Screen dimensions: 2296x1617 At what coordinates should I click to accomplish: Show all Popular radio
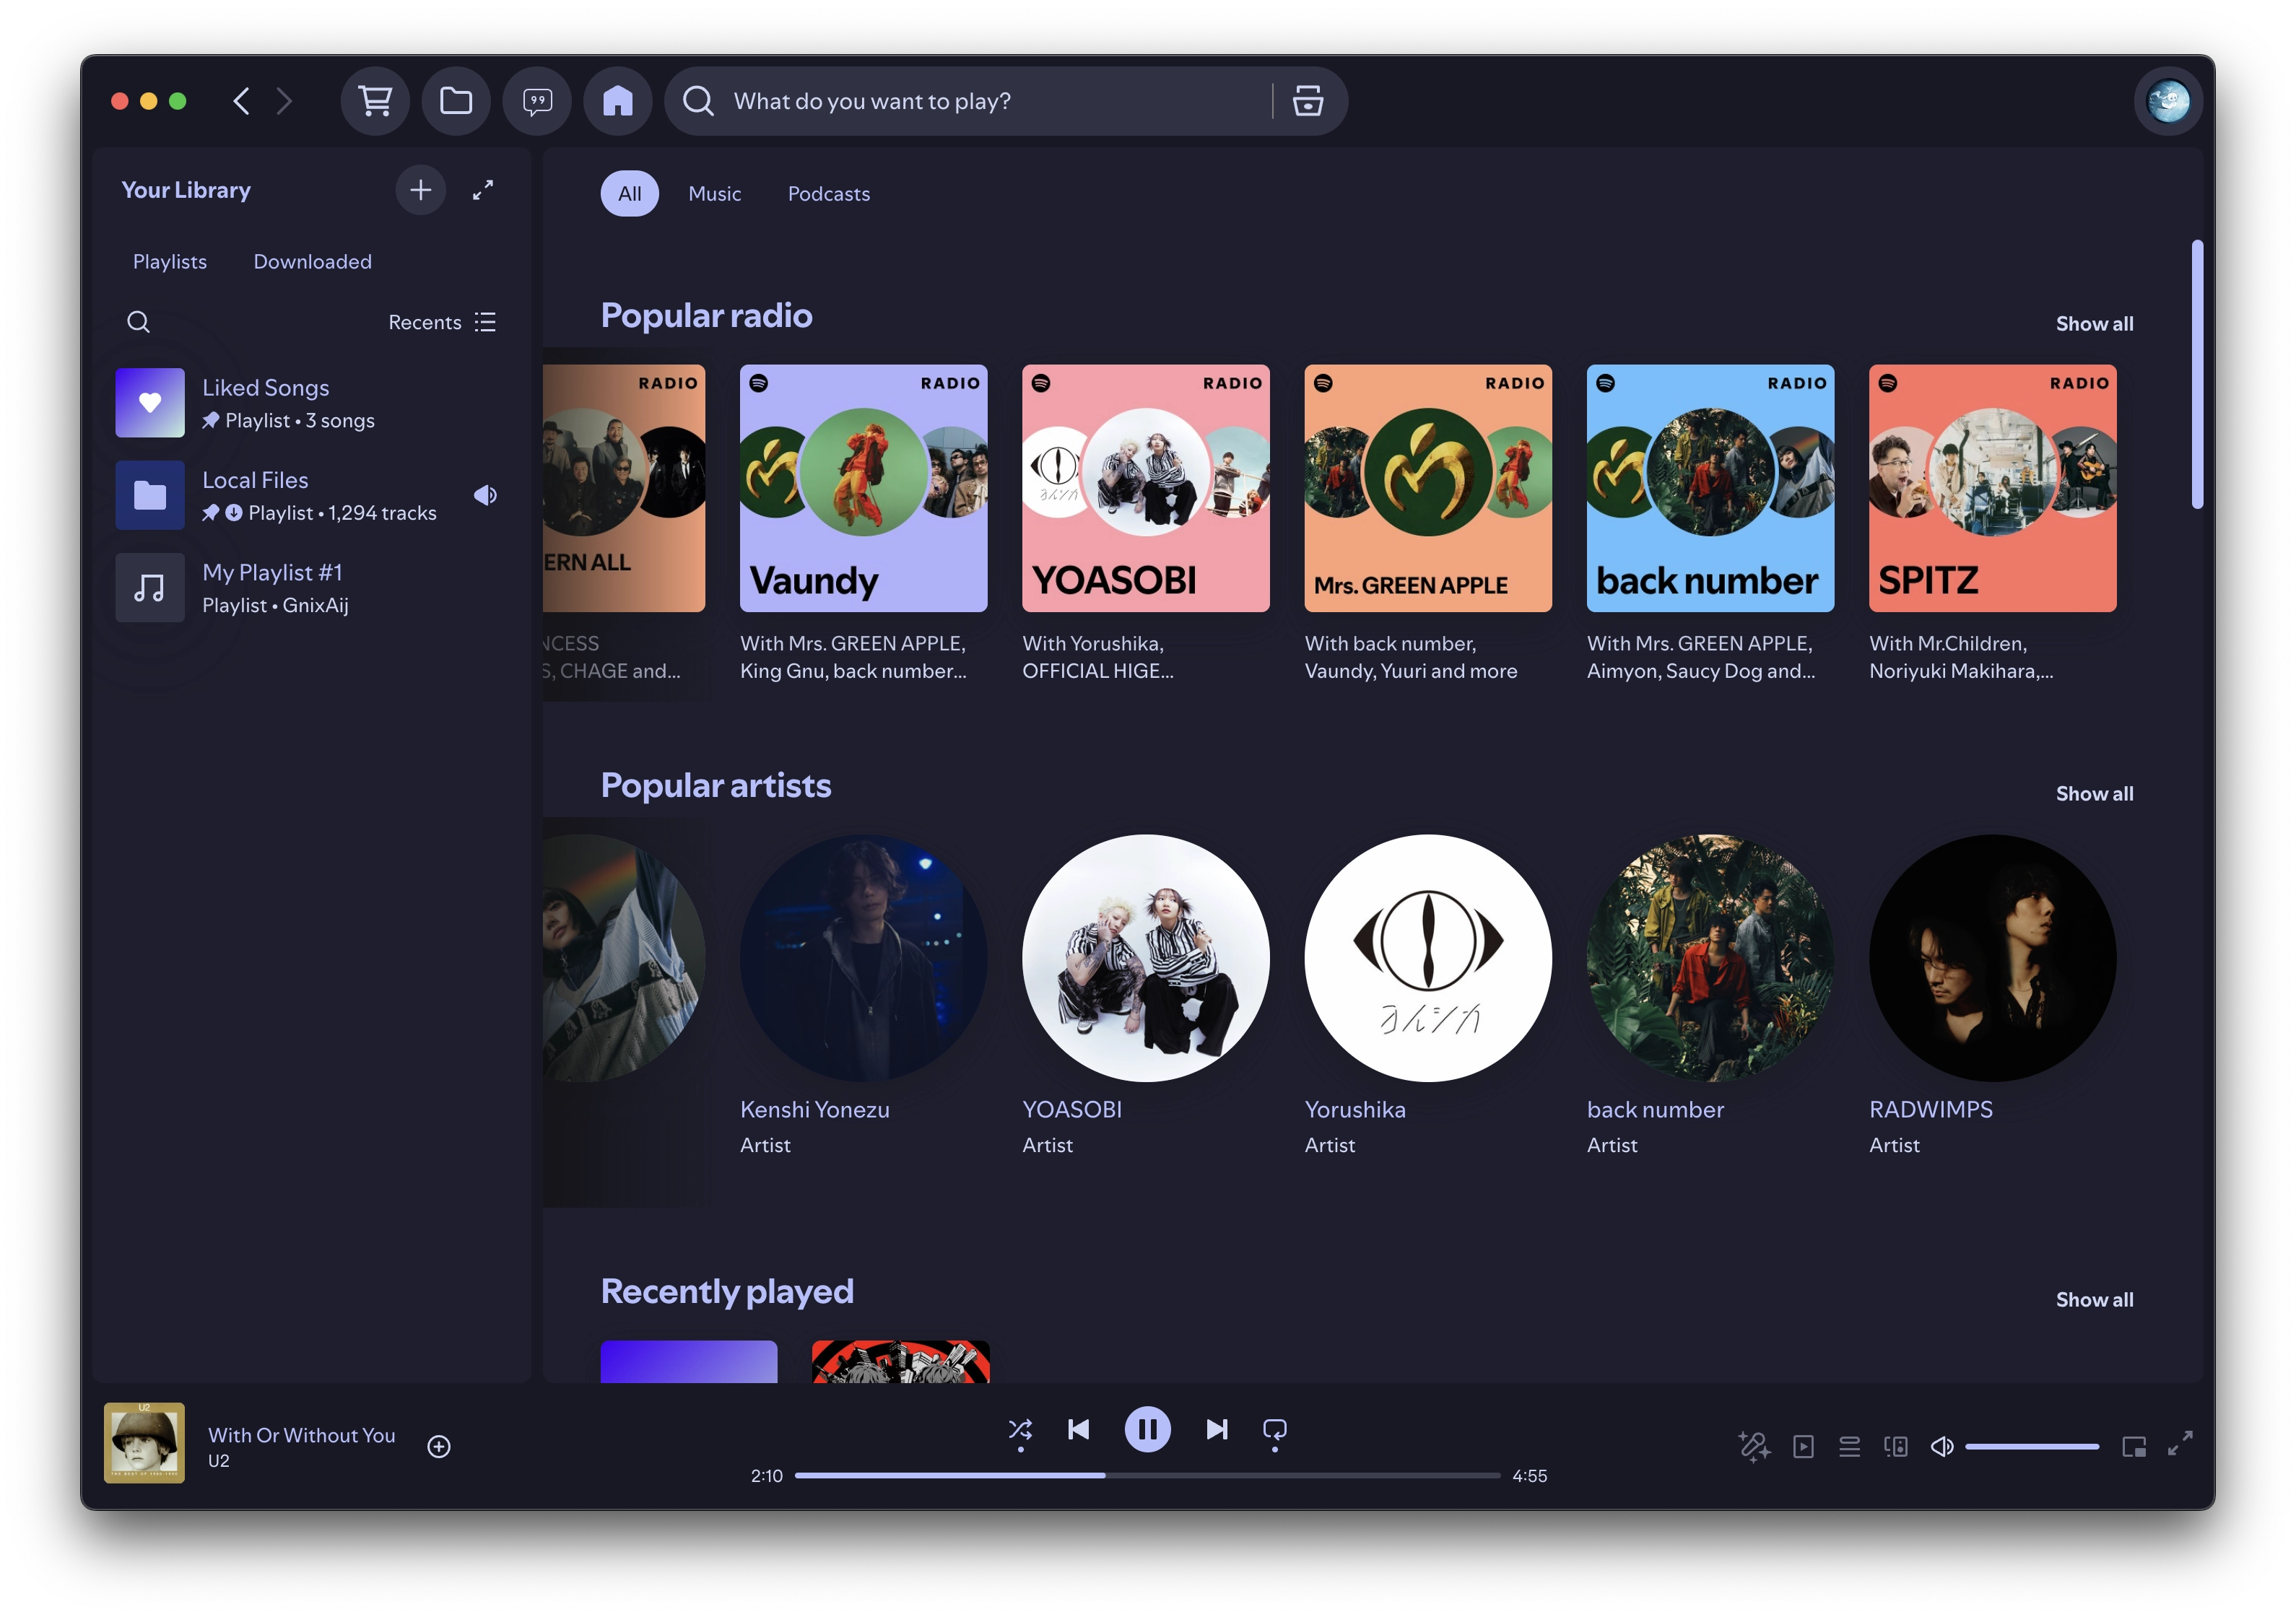2095,324
